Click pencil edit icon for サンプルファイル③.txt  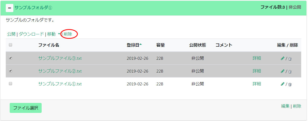click(282, 58)
